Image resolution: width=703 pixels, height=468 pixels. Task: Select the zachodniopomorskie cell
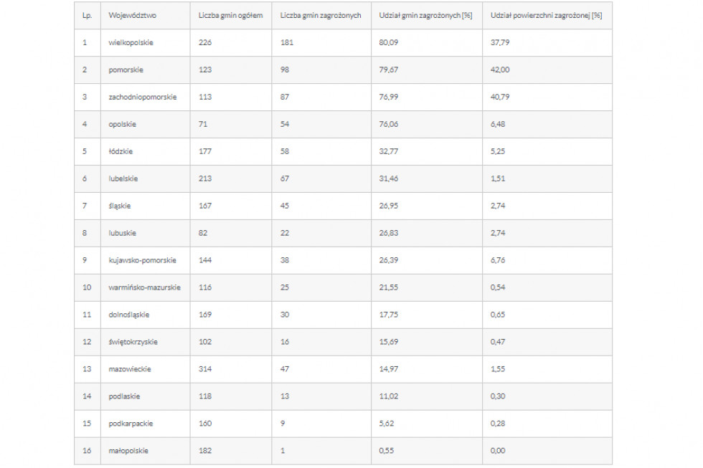[143, 97]
